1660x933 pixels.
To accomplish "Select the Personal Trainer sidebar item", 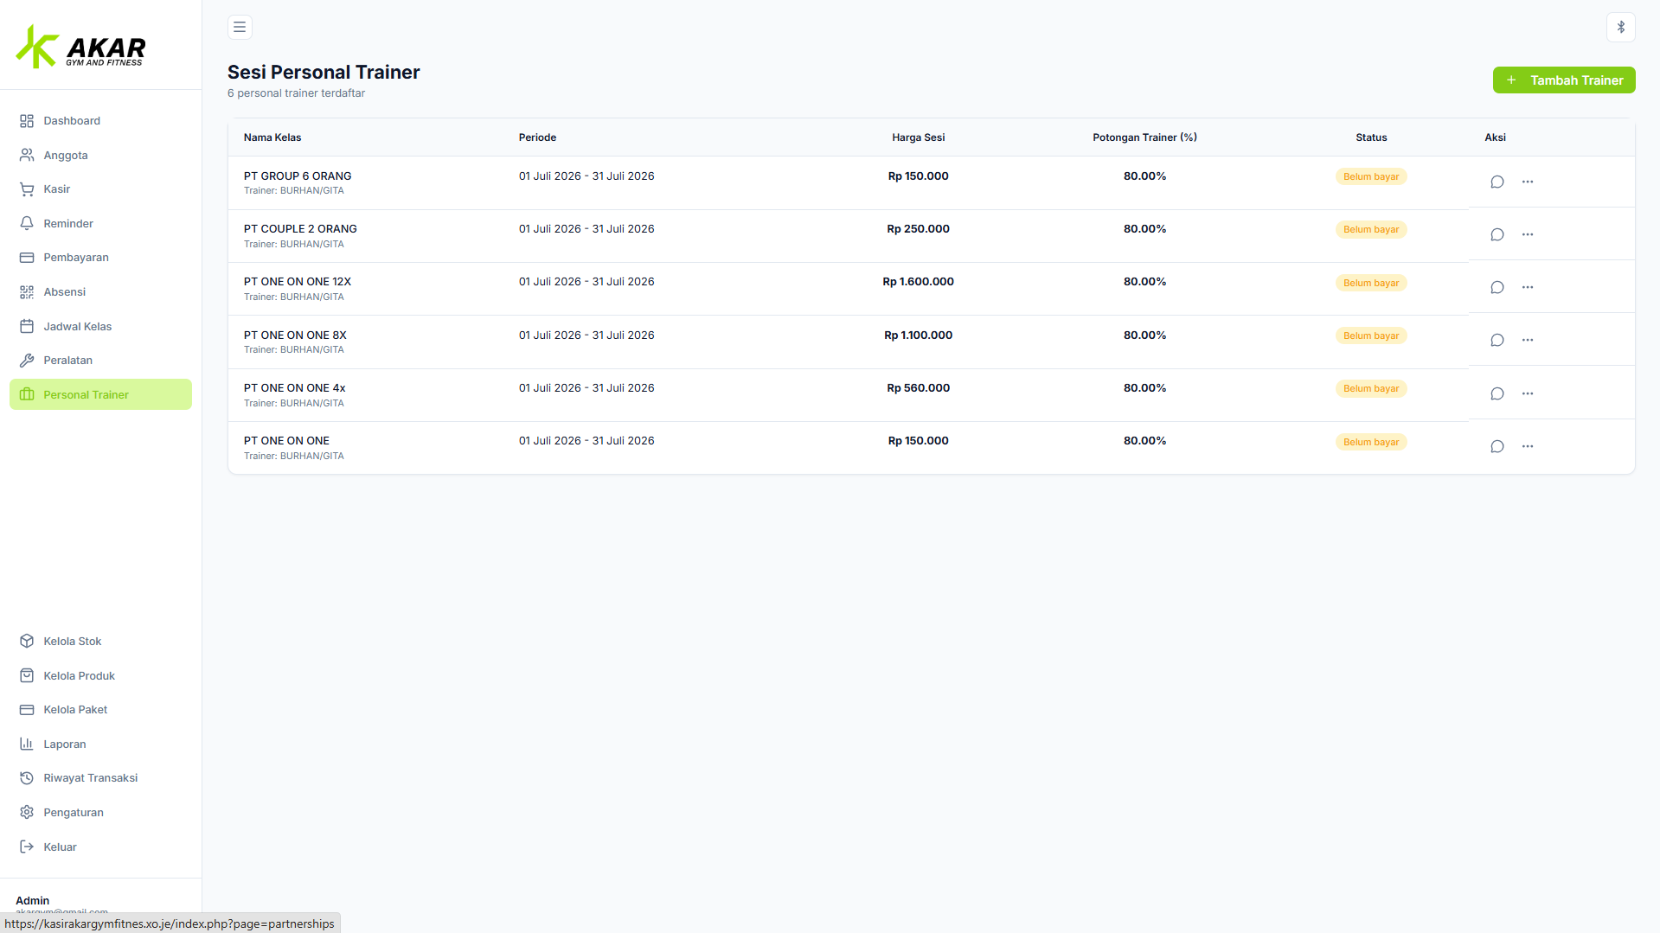I will (x=100, y=394).
